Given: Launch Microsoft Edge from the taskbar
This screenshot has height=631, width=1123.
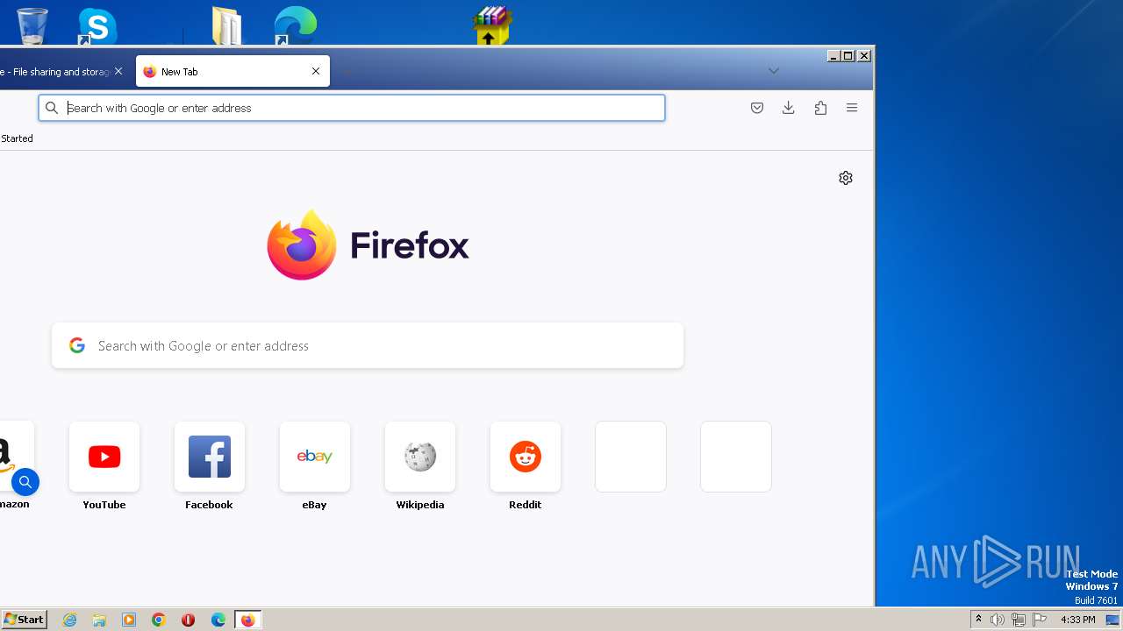Looking at the screenshot, I should (218, 620).
